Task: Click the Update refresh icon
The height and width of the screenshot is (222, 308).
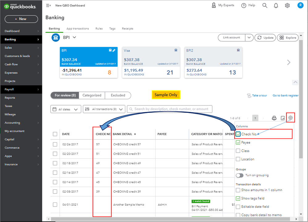Action: point(260,38)
